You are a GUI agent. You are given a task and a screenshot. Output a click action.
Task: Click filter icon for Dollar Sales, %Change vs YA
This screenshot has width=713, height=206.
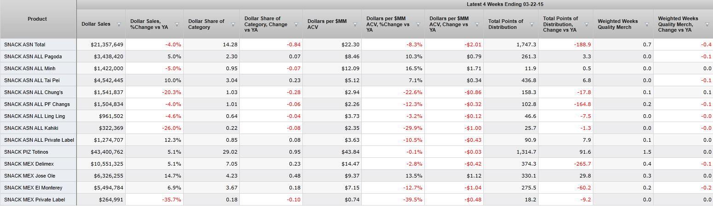(x=177, y=24)
